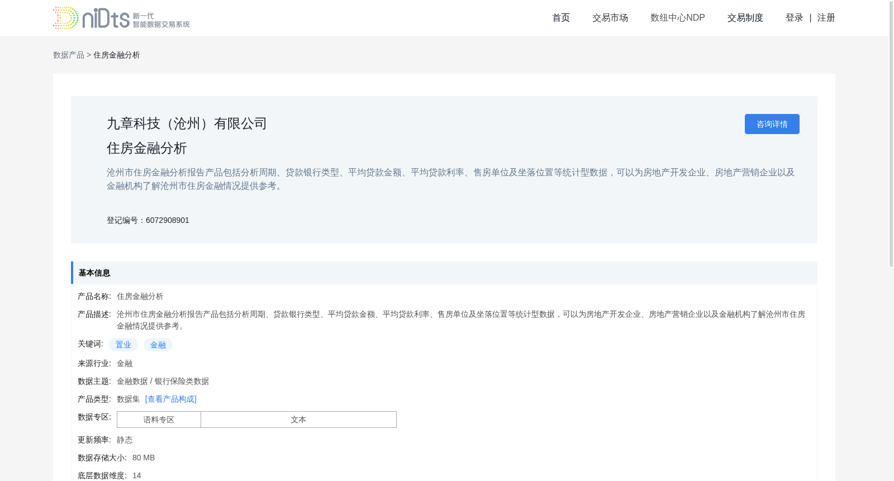The width and height of the screenshot is (894, 481).
Task: Click the 金融数据 / 银行保险类数据 value
Action: coord(163,381)
